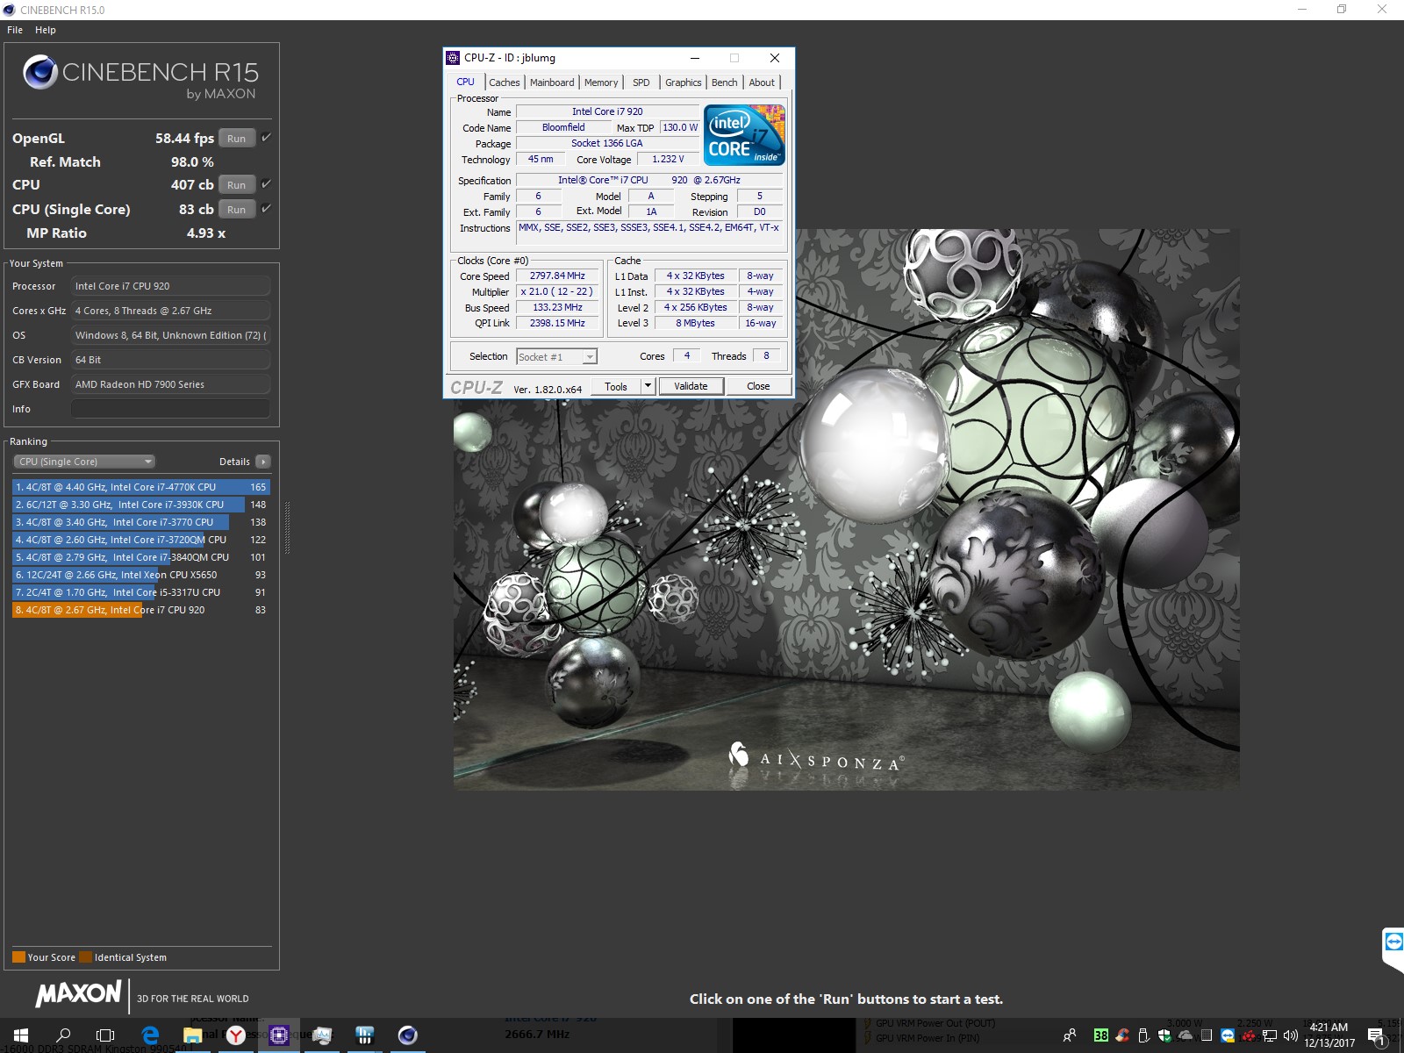Open People icon in system tray
The image size is (1404, 1053).
pyautogui.click(x=1069, y=1035)
